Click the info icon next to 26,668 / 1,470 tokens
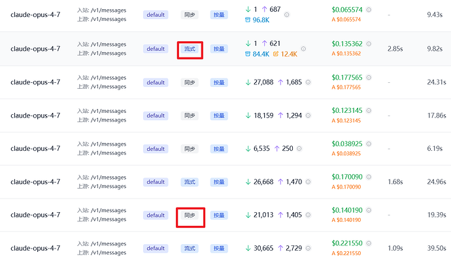The width and height of the screenshot is (451, 263). [x=308, y=182]
